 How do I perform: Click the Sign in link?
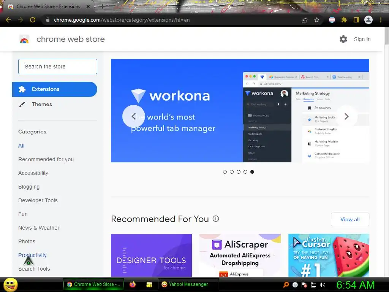pos(362,39)
